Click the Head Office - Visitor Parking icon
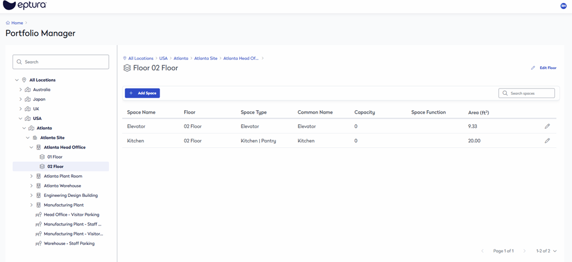Viewport: 572px width, 262px height. tap(38, 215)
